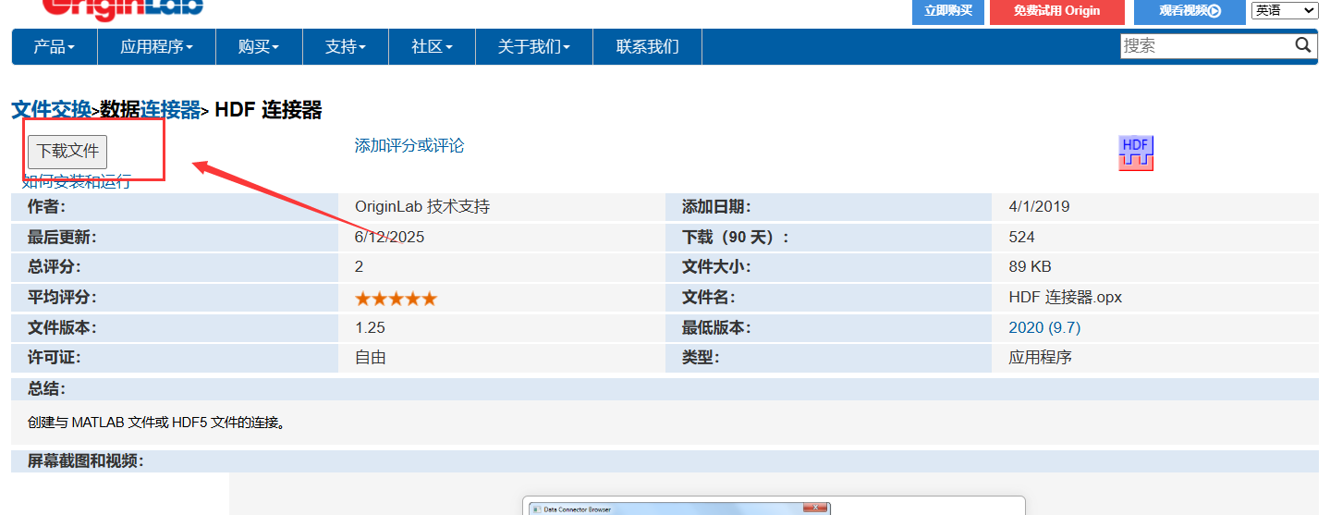Open the 如何安装和运行 link
Image resolution: width=1330 pixels, height=515 pixels.
pos(77,181)
